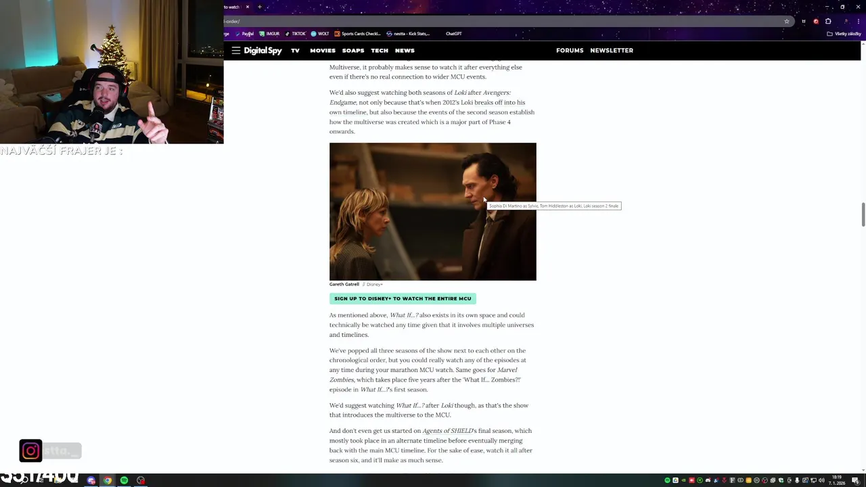Viewport: 866px width, 487px height.
Task: Open a new browser tab
Action: [259, 7]
